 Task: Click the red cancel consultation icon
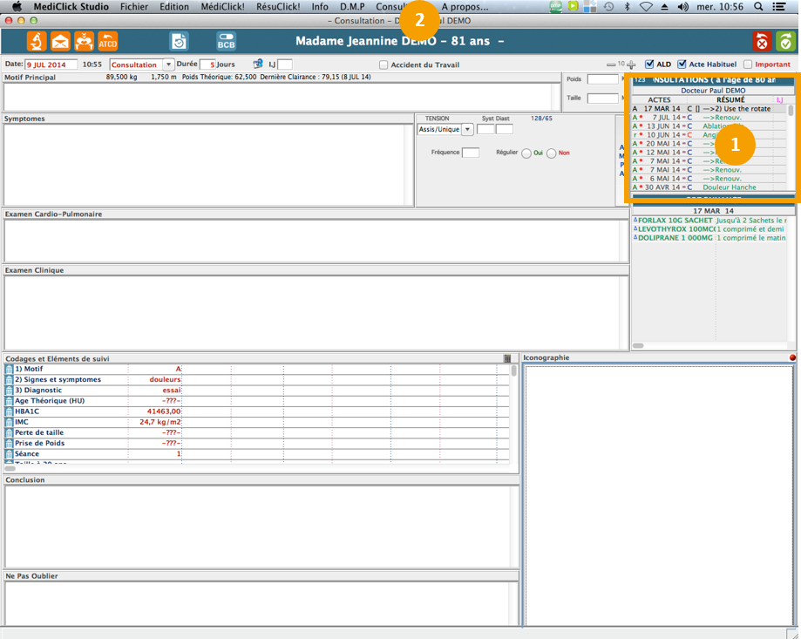coord(762,41)
